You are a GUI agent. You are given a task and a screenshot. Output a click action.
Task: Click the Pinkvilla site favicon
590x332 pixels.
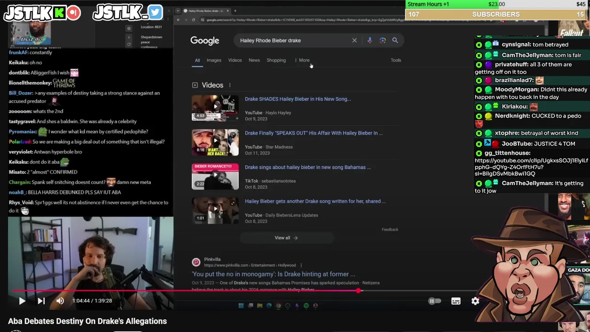[196, 262]
